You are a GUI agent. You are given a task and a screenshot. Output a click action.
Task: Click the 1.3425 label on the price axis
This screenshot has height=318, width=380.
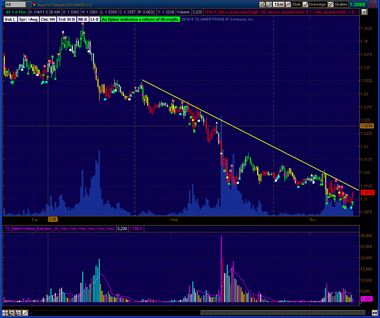point(367,28)
